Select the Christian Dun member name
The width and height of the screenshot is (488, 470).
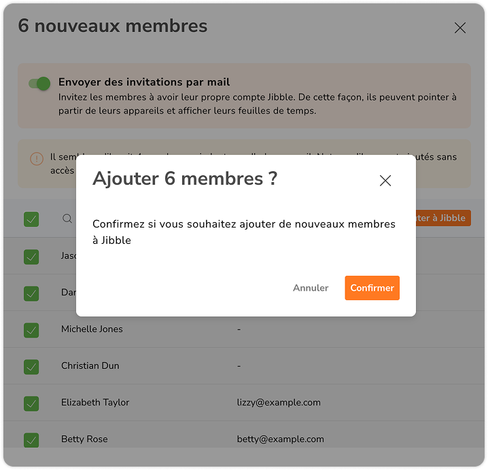(x=90, y=366)
